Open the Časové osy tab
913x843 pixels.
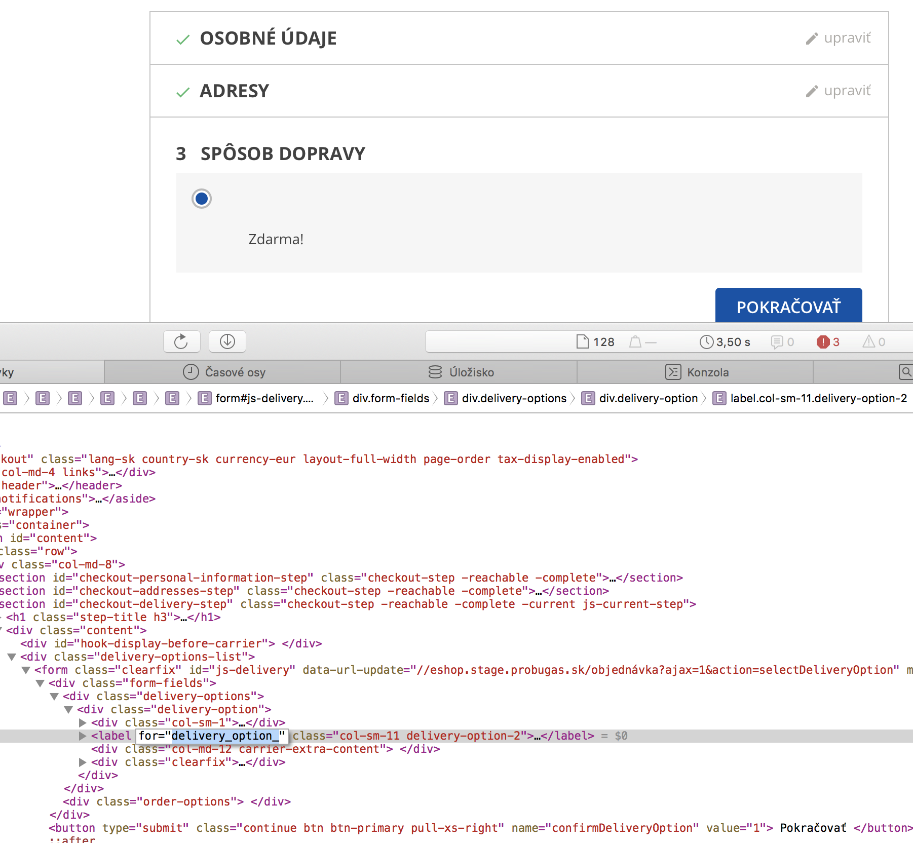coord(222,372)
